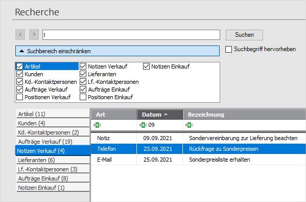Focus the search term input field
The height and width of the screenshot is (202, 306).
coord(131,35)
